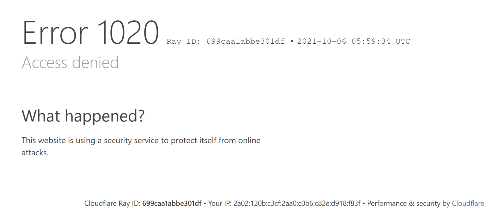Click the monospace "Ray ID:" label beside the heading

point(183,41)
